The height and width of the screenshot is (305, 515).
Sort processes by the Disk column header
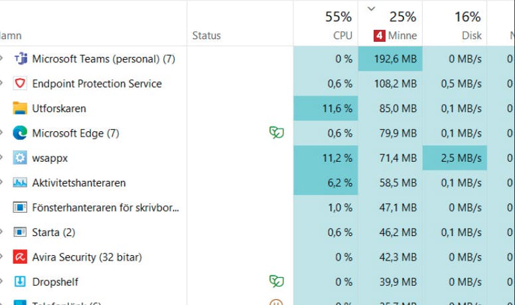pyautogui.click(x=455, y=24)
